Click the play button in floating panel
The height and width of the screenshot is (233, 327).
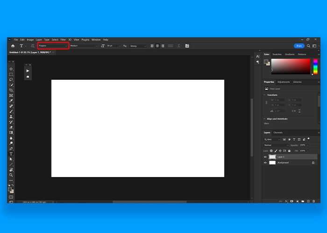28,71
